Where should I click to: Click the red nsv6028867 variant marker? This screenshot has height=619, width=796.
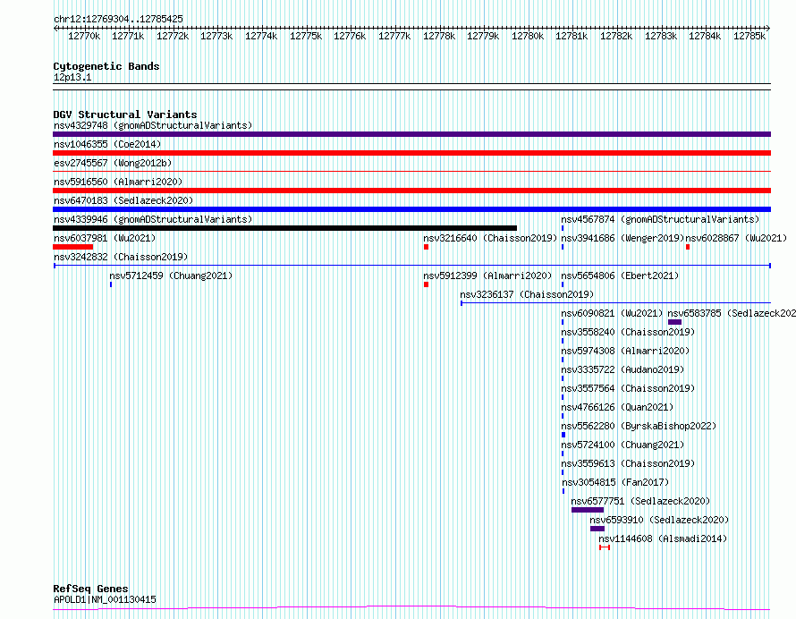click(x=688, y=247)
